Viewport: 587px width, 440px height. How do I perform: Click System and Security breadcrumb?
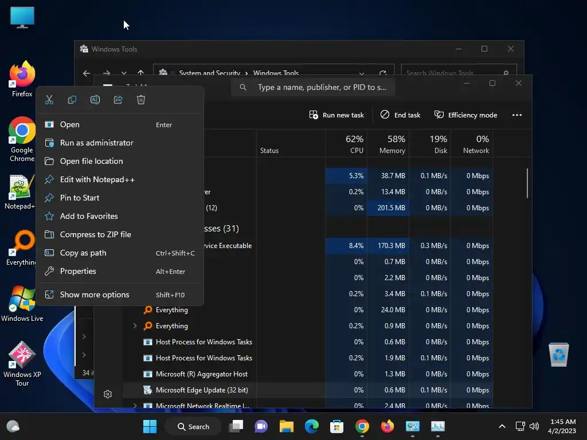(209, 73)
